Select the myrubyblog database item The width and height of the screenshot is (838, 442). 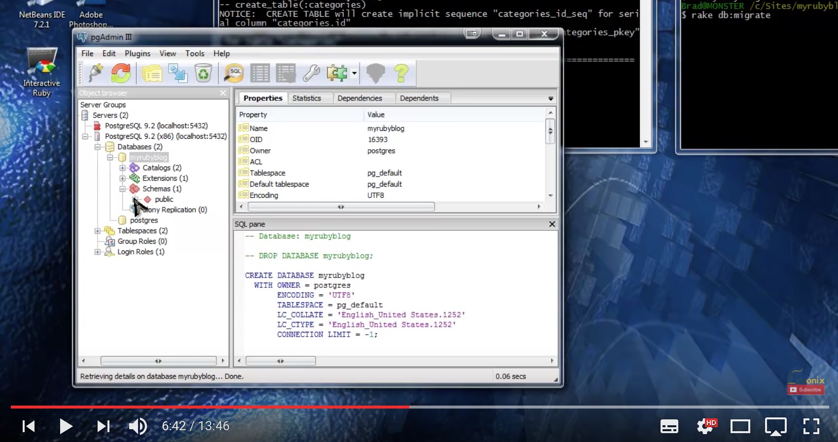click(148, 158)
